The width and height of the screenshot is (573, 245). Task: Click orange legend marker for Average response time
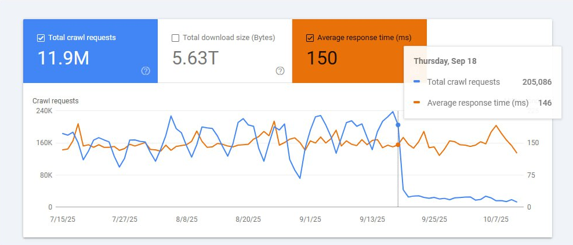[418, 103]
